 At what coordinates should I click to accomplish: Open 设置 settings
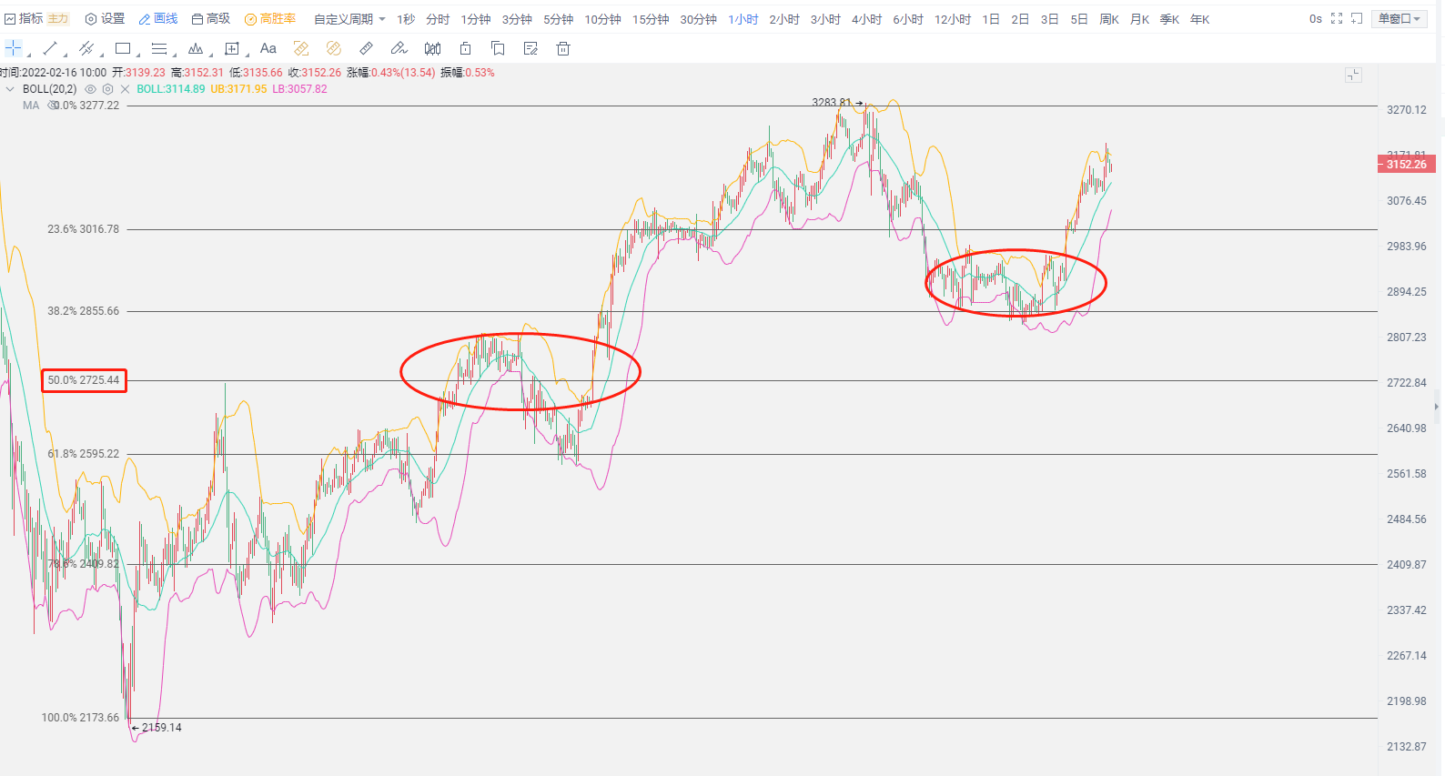[105, 18]
